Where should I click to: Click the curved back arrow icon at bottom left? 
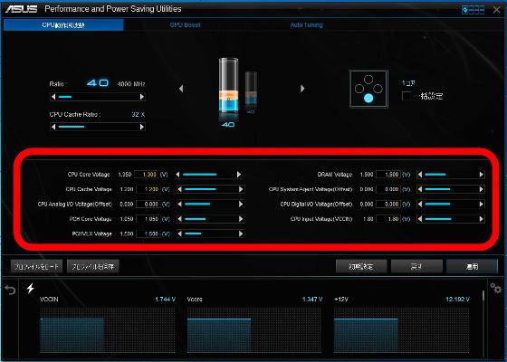10,290
